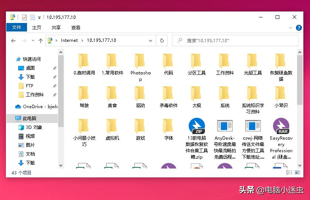Select the 系统 folder

[x=225, y=97]
